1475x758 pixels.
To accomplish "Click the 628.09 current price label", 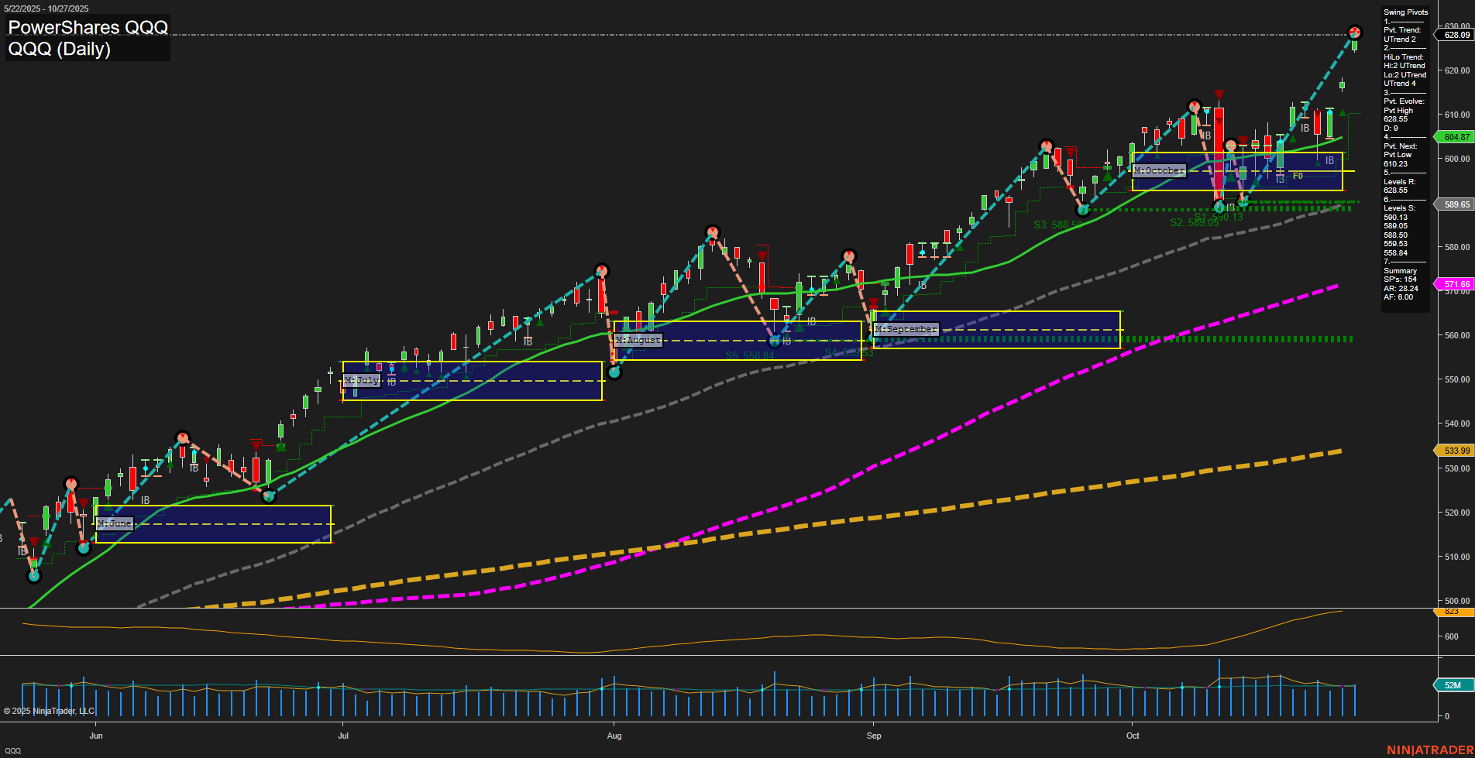I will [1456, 35].
